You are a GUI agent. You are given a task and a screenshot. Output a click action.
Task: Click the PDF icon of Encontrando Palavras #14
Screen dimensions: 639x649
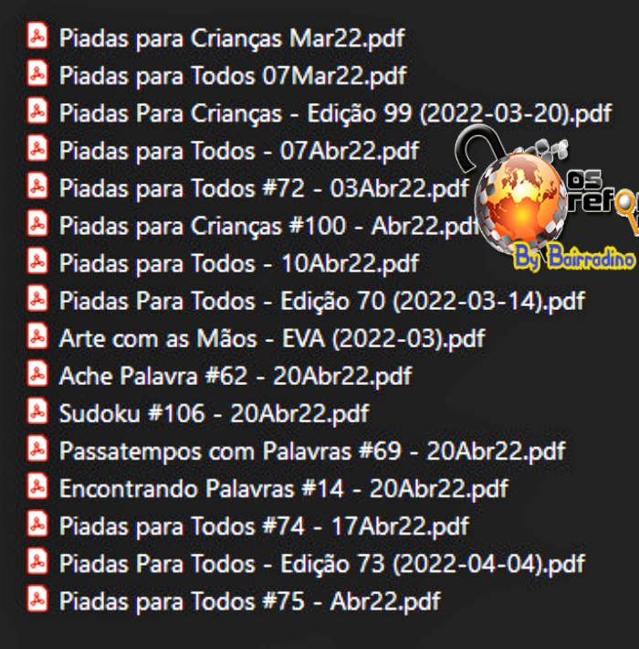[x=37, y=486]
